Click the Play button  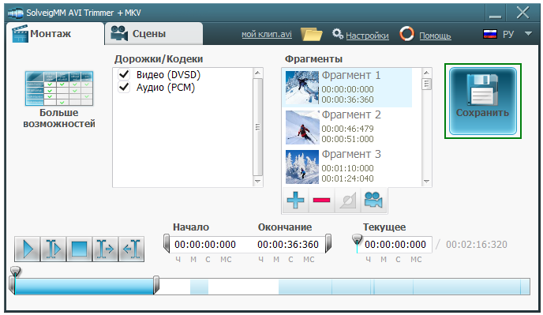pyautogui.click(x=28, y=249)
